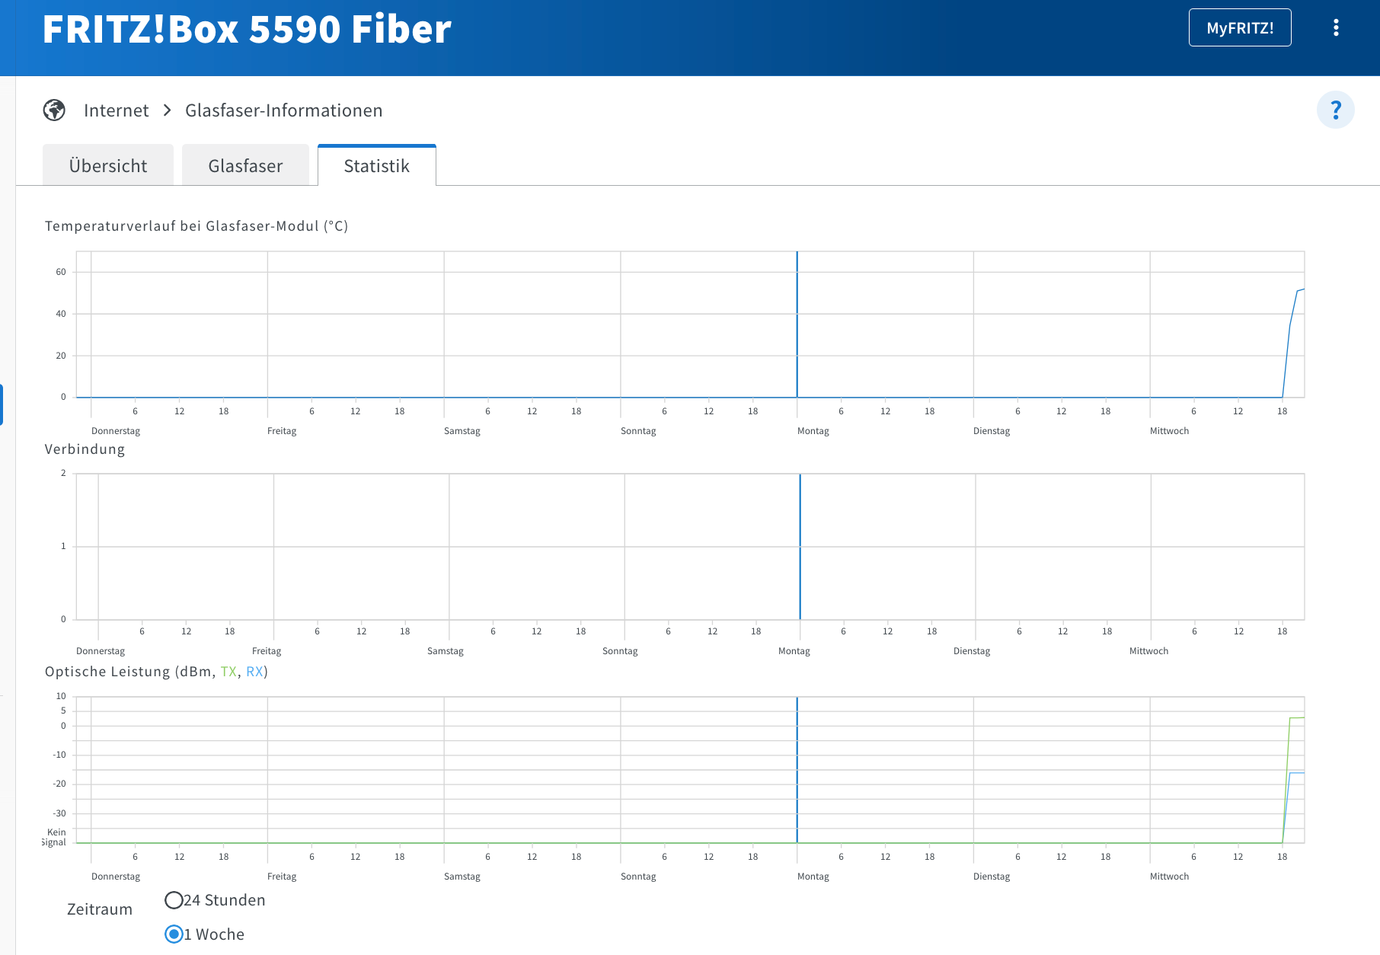Click the green TX legend label

tap(228, 672)
